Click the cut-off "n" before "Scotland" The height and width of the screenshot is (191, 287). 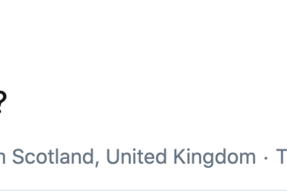click(x=2, y=159)
